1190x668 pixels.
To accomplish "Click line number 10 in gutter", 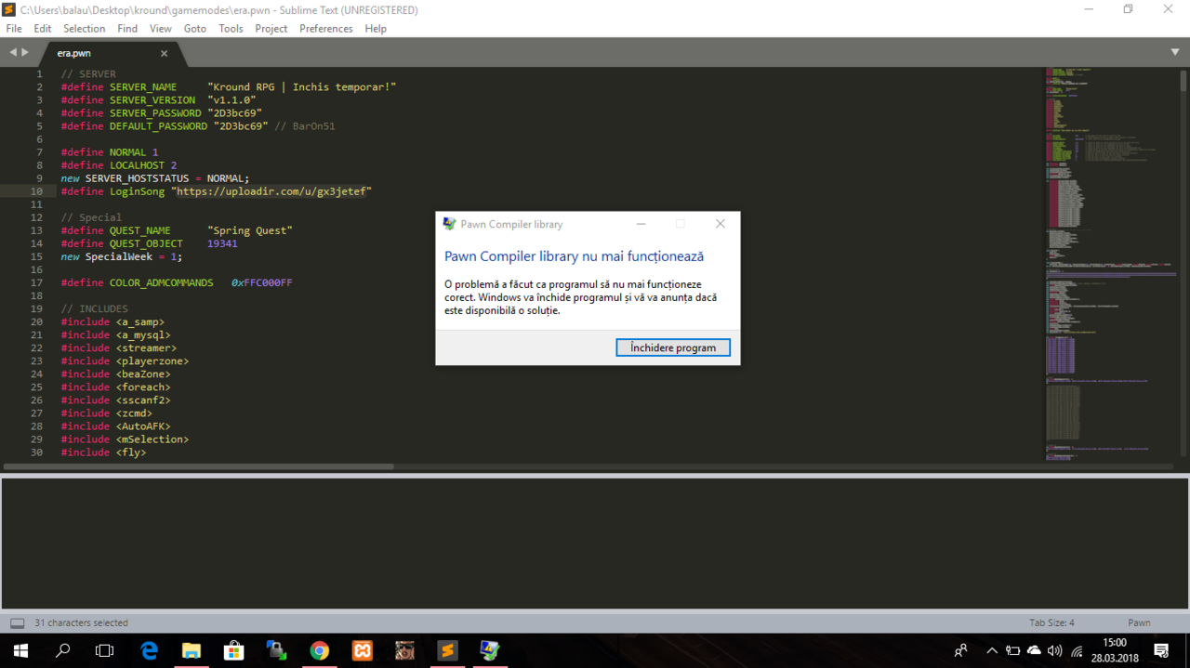I will (36, 191).
